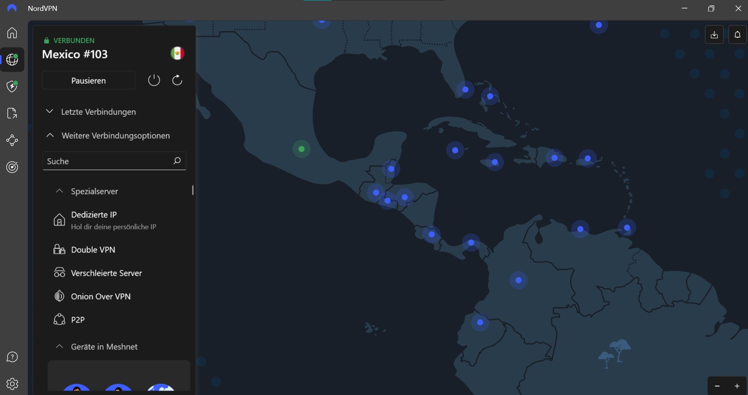
Task: Click the search magnifier icon
Action: [x=177, y=161]
